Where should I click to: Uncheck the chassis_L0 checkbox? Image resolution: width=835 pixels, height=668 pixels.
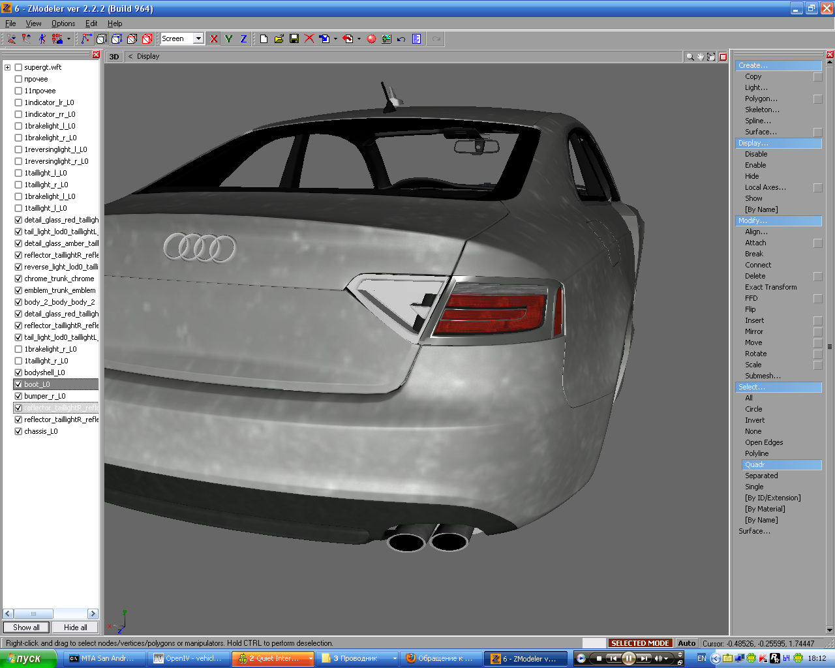[x=18, y=431]
